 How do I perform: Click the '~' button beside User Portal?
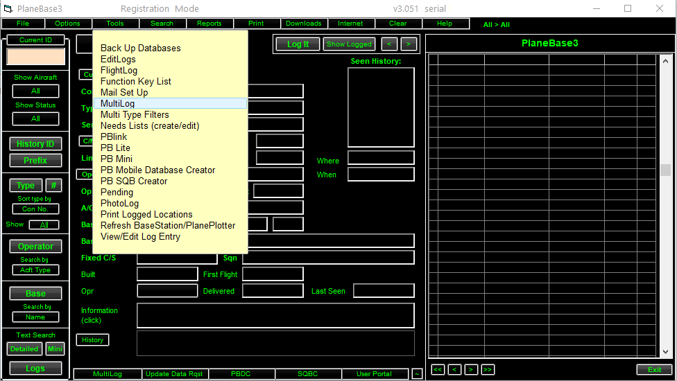pyautogui.click(x=417, y=373)
